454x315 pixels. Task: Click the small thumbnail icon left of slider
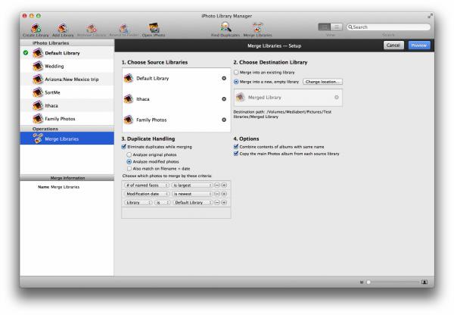[362, 282]
